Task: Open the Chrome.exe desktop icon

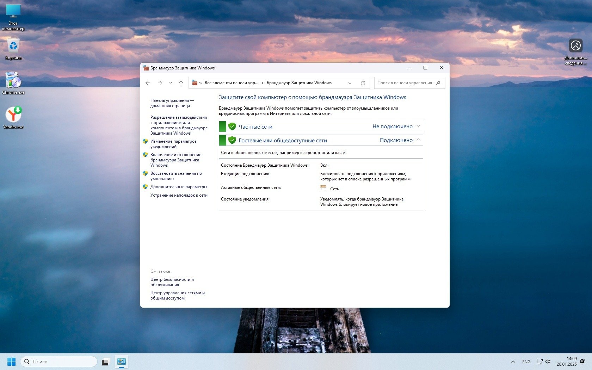Action: (x=13, y=82)
